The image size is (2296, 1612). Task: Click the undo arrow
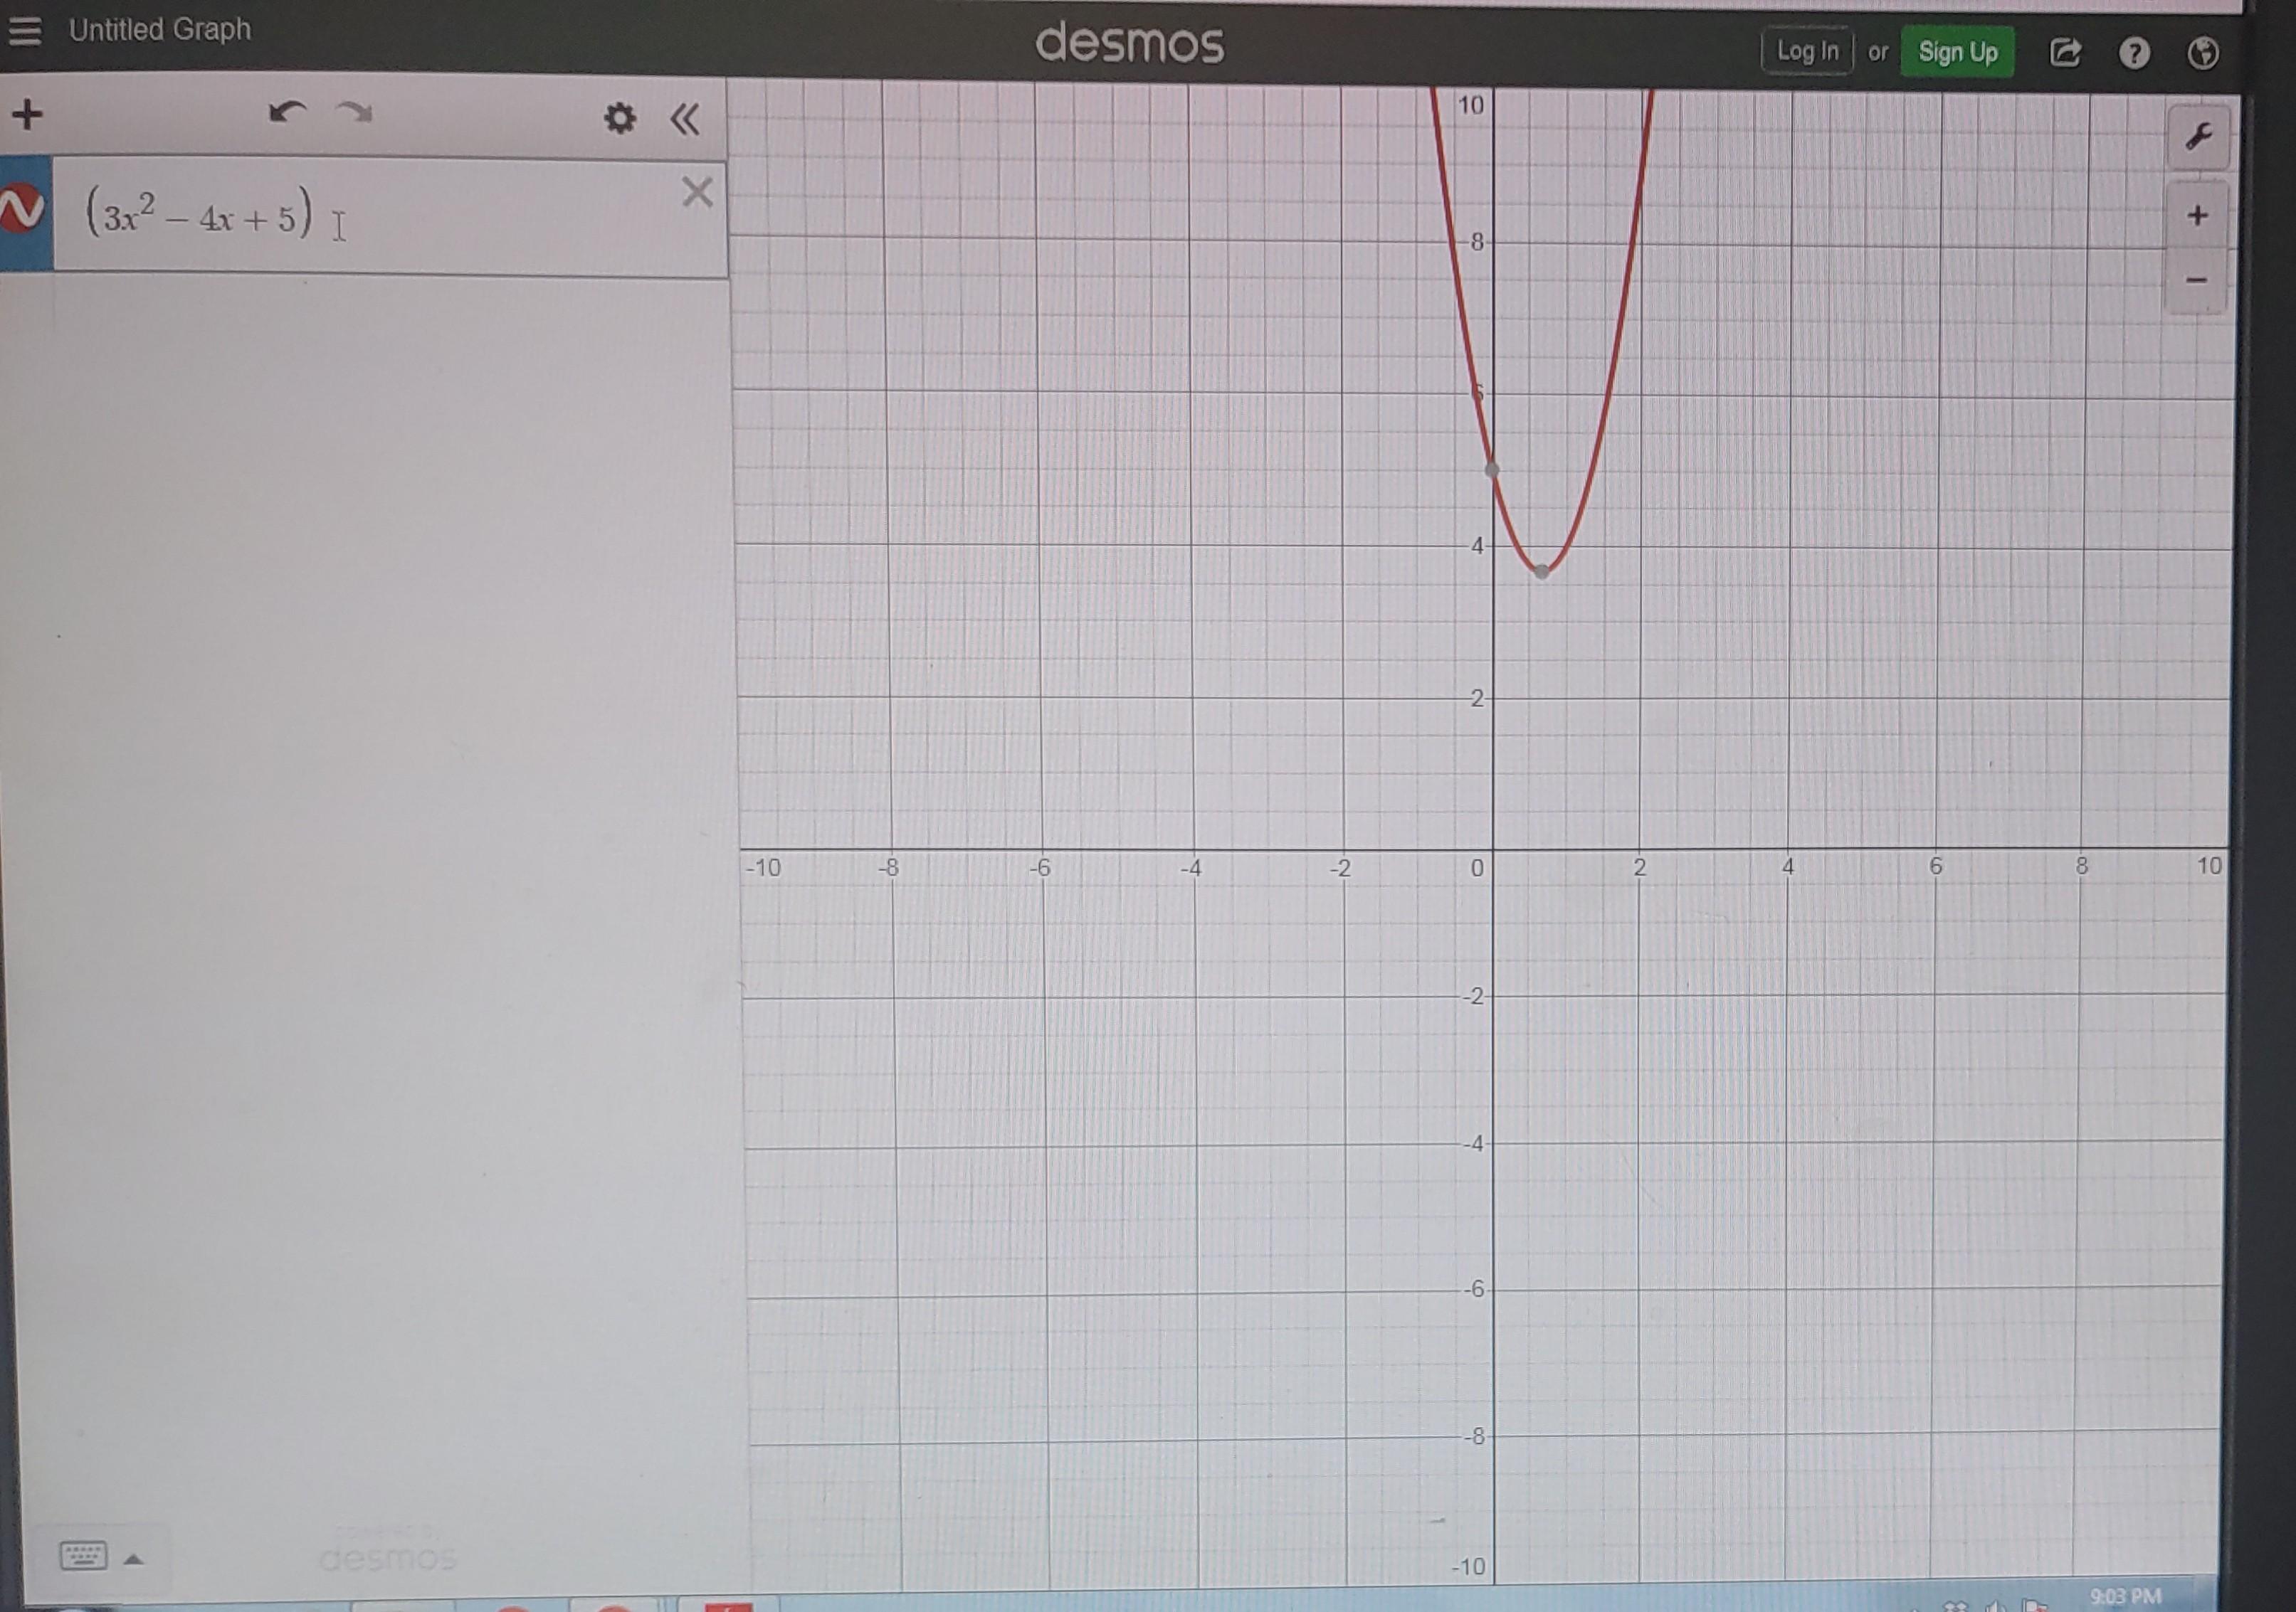287,112
